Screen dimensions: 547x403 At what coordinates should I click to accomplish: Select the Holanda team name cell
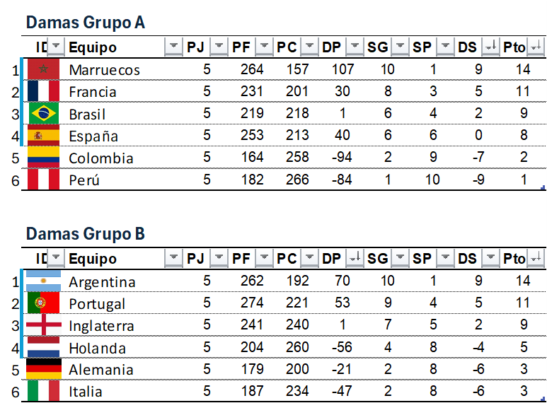pos(98,348)
